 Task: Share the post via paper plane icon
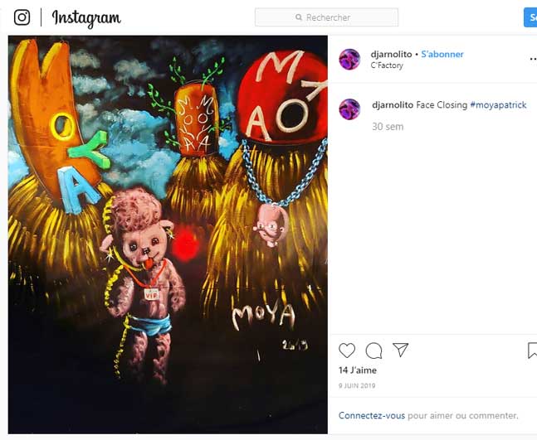click(x=400, y=351)
